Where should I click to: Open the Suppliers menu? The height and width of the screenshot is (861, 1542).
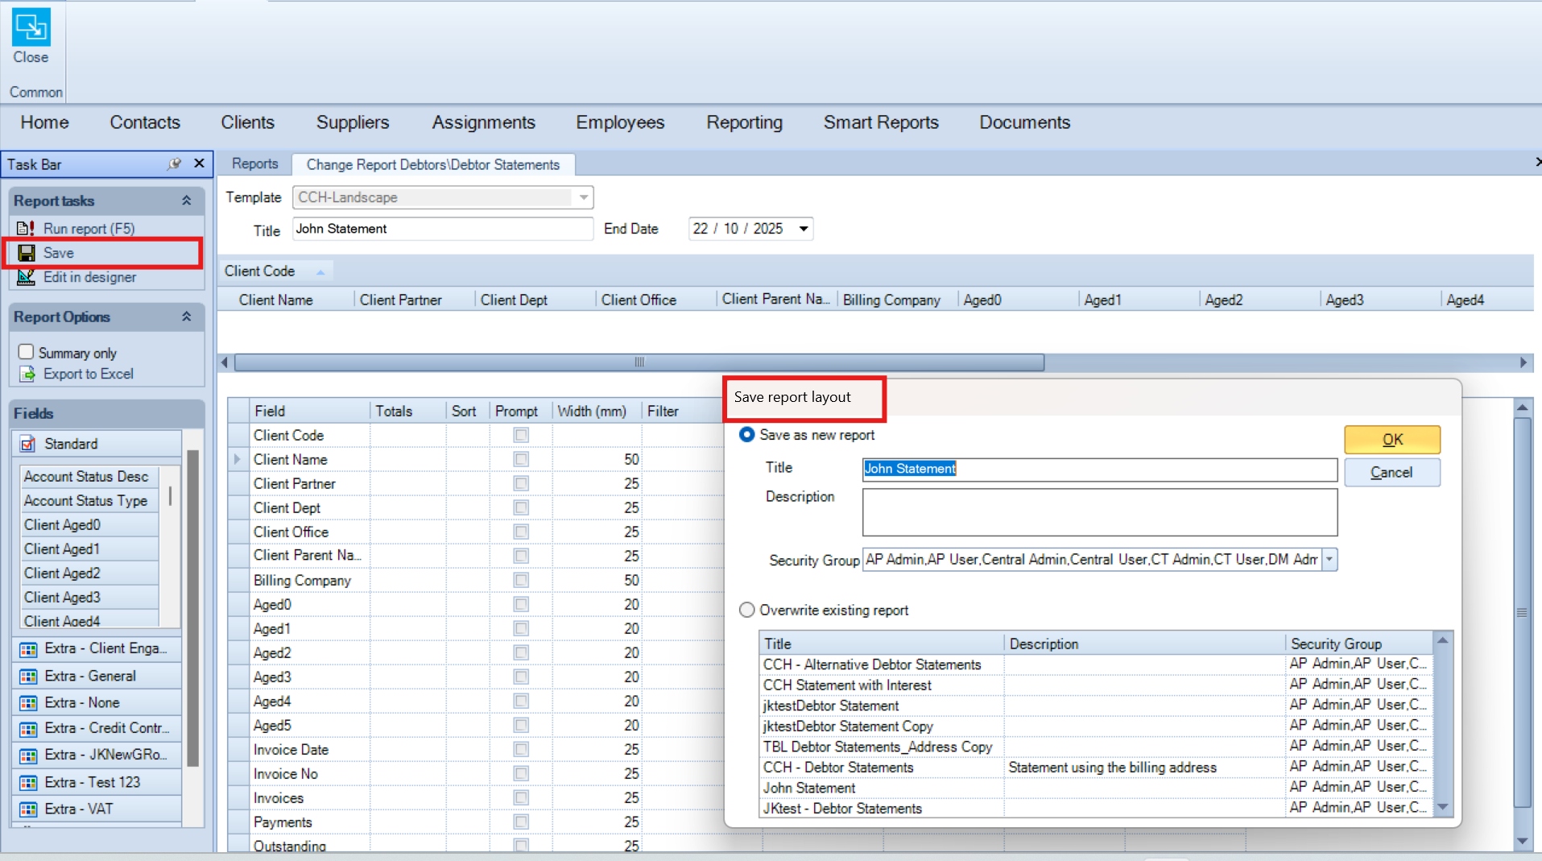[x=353, y=122]
